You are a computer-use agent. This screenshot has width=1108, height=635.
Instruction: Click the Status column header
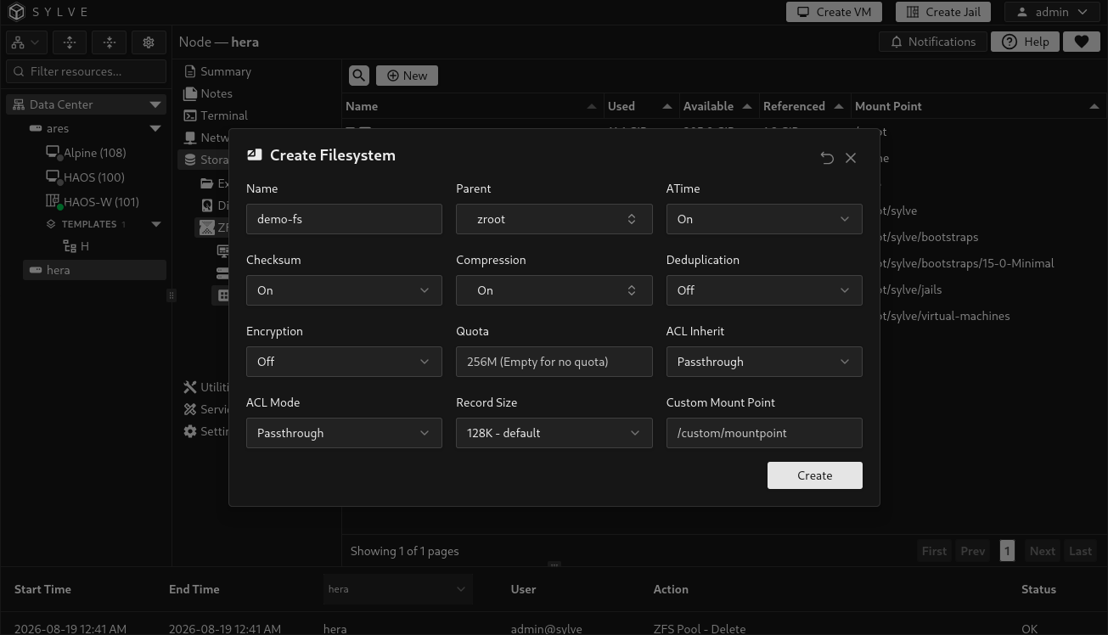[x=1038, y=589]
